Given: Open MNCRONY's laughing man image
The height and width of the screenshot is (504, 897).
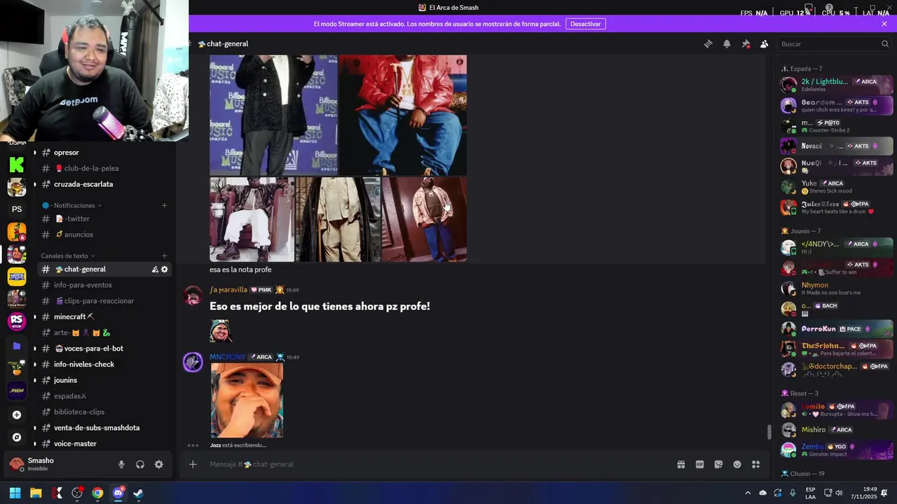Looking at the screenshot, I should pos(247,400).
